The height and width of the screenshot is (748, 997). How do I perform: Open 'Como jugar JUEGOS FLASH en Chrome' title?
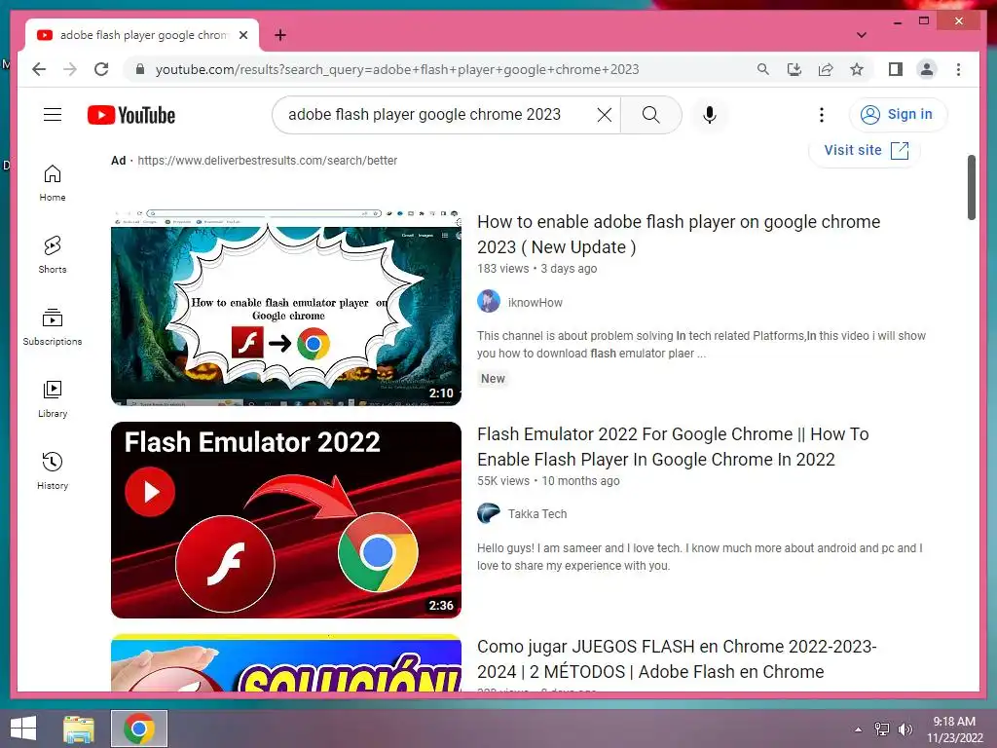(x=677, y=659)
